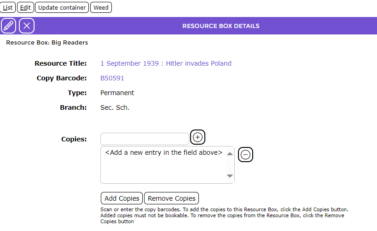
Task: Open the Edit button at top
Action: [25, 7]
